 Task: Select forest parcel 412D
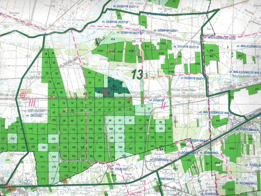pos(131,51)
